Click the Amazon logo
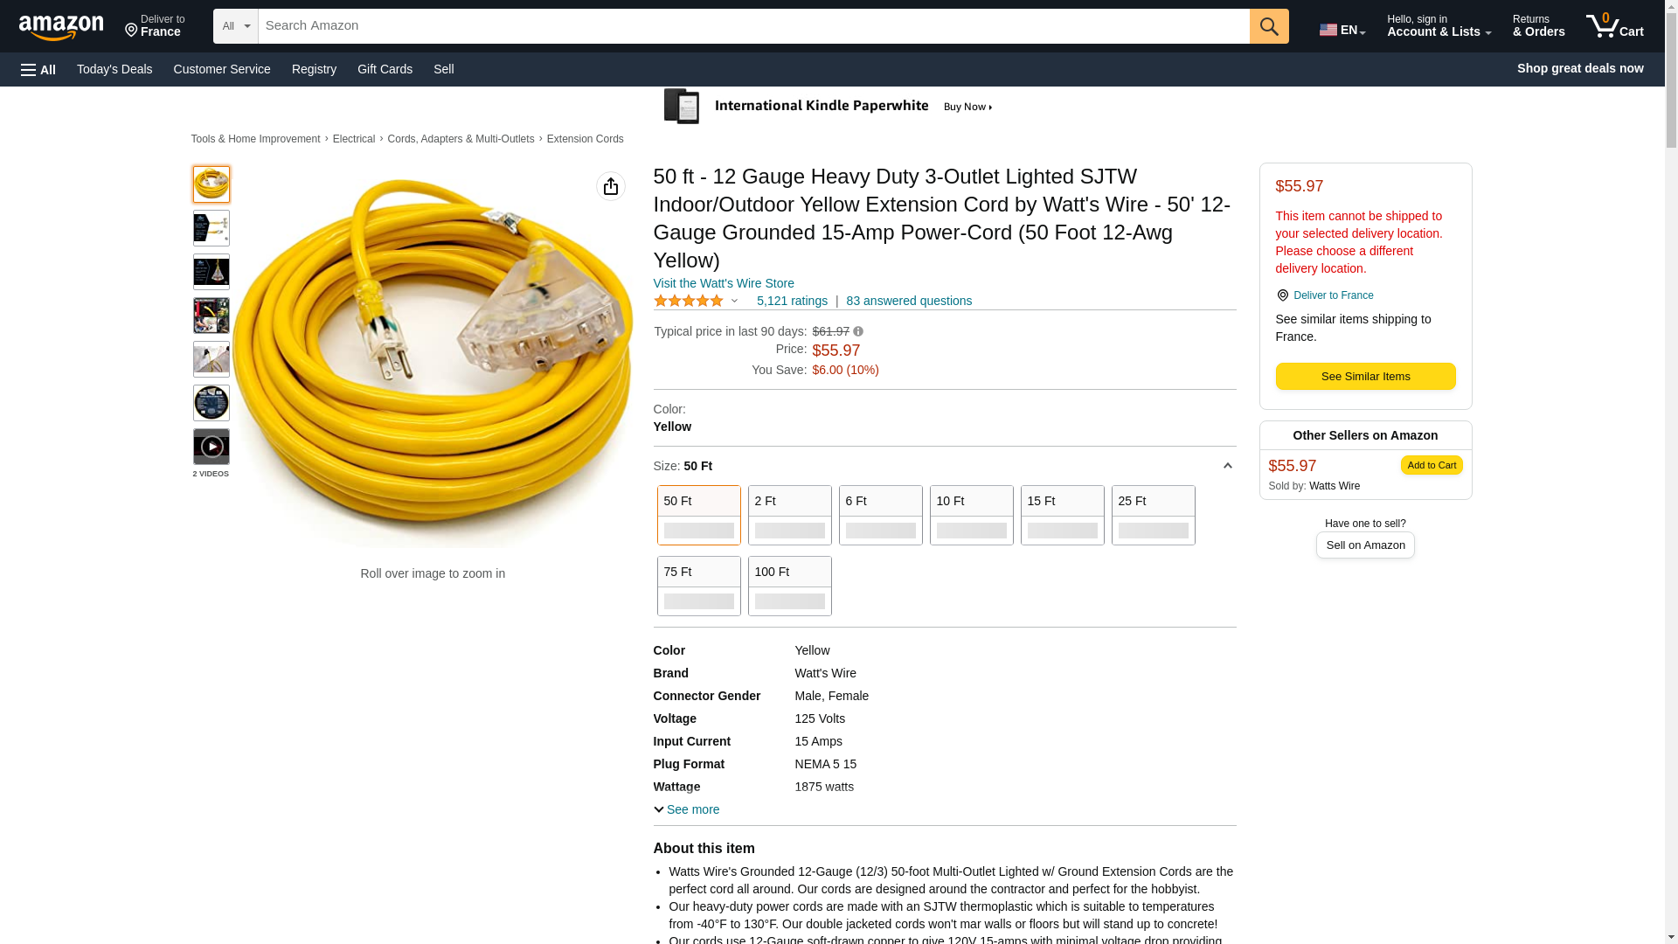Viewport: 1678px width, 944px height. [61, 27]
